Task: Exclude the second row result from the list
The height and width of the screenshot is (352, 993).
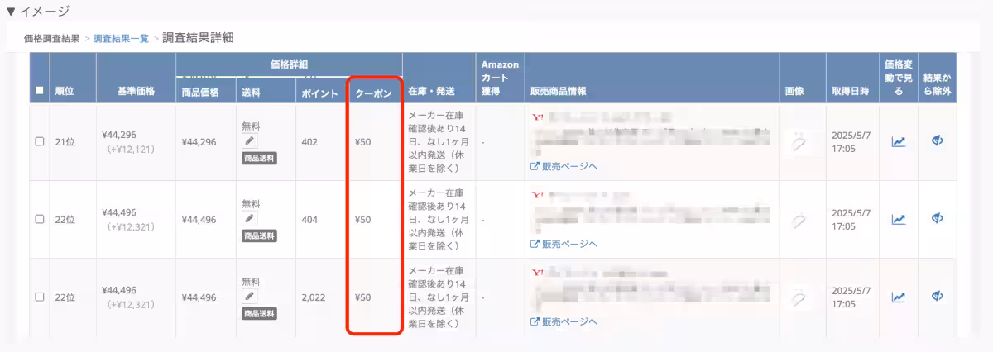Action: pyautogui.click(x=938, y=219)
